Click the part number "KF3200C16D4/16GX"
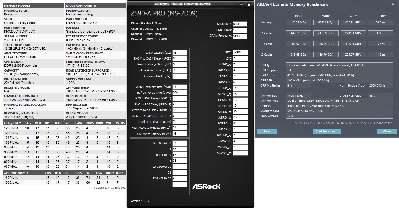The image size is (399, 208). pos(20,32)
